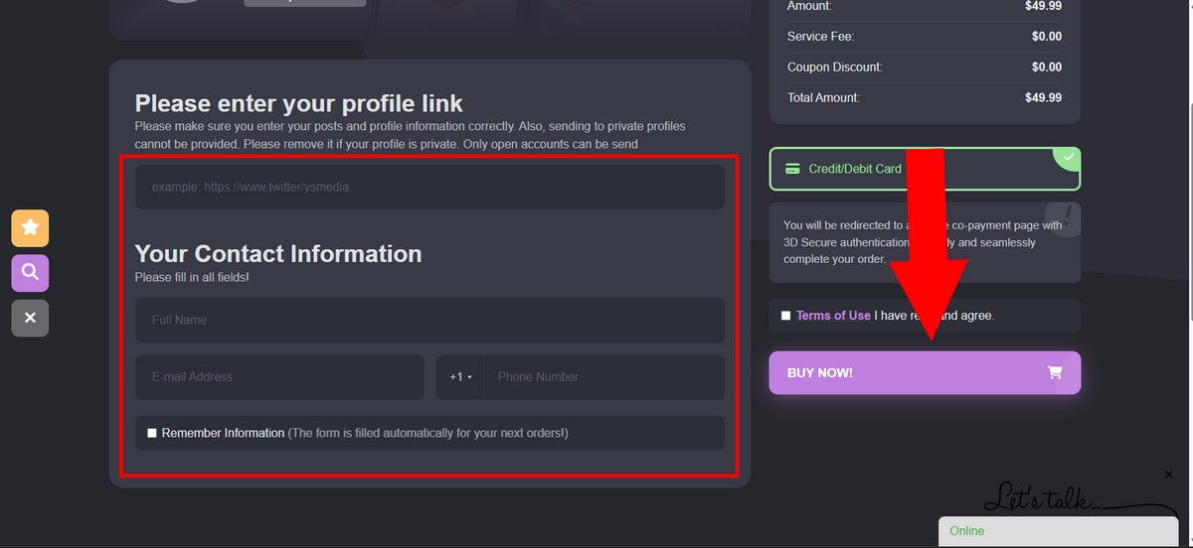The height and width of the screenshot is (548, 1193).
Task: Click into the E-mail Address field
Action: click(x=279, y=377)
